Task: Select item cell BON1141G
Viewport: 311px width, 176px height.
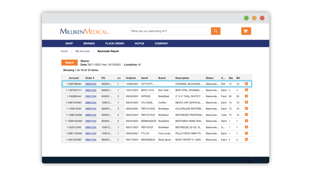Action: click(x=147, y=90)
